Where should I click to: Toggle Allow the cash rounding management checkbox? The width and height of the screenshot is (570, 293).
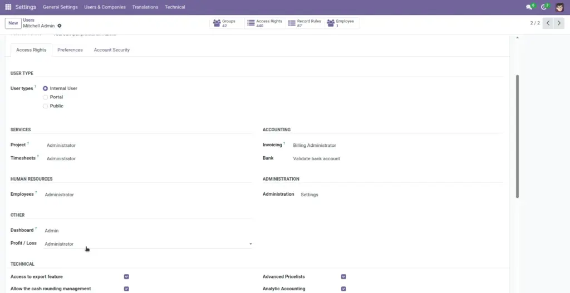pos(126,289)
